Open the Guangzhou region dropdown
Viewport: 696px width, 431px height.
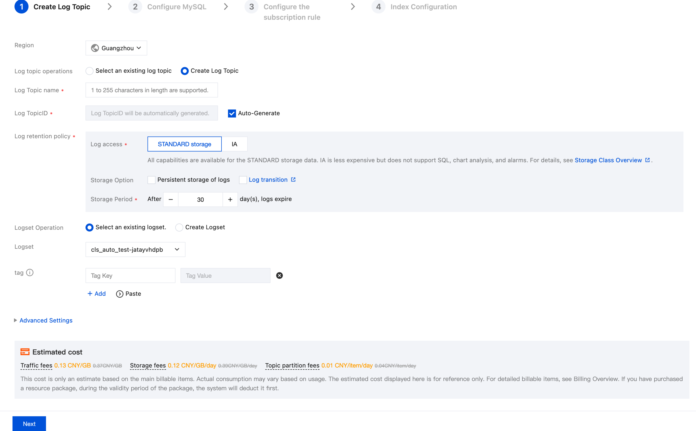(x=116, y=48)
